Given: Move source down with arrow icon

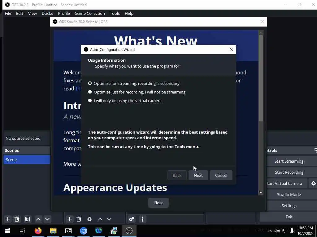Looking at the screenshot, I should pyautogui.click(x=109, y=219).
